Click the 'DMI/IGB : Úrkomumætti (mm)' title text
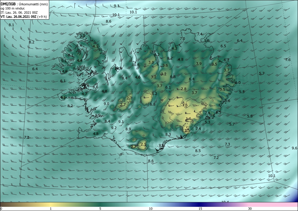Viewport: 298px width, 211px height. [24, 4]
